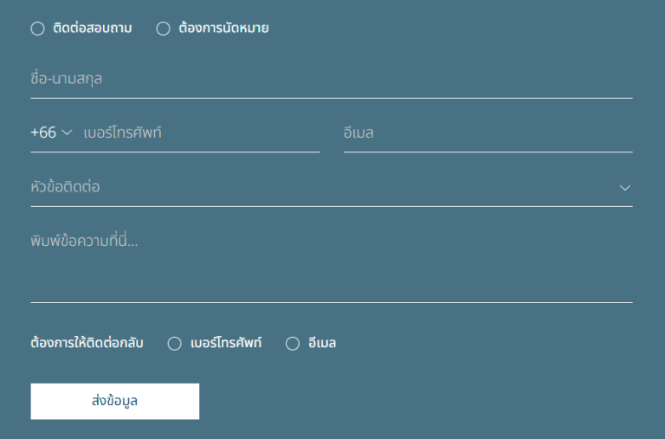Click the ส่งข้อมูล submit button

(x=115, y=401)
